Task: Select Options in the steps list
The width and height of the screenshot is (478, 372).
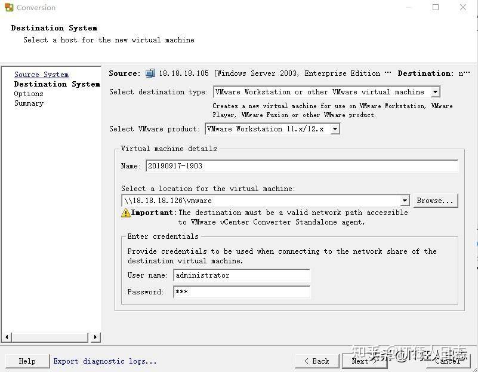Action: [29, 94]
